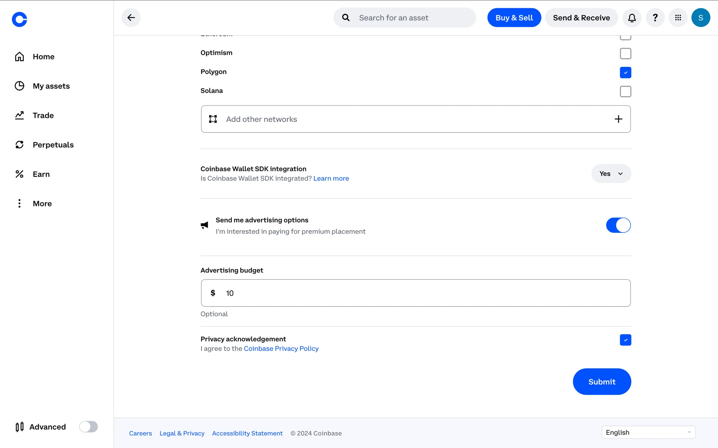Image resolution: width=718 pixels, height=448 pixels.
Task: Open notifications bell icon
Action: click(x=632, y=18)
